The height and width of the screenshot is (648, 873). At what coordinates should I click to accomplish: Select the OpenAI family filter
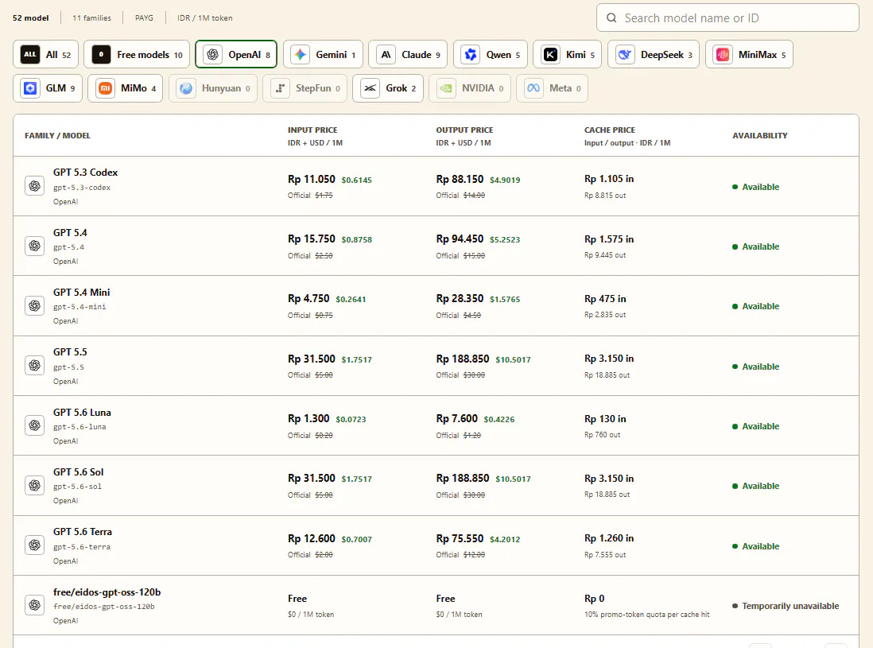click(236, 55)
